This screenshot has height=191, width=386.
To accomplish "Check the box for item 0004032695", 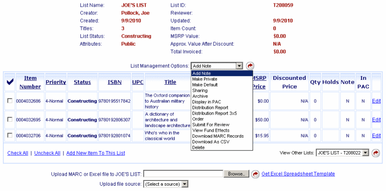I will pyautogui.click(x=10, y=119).
